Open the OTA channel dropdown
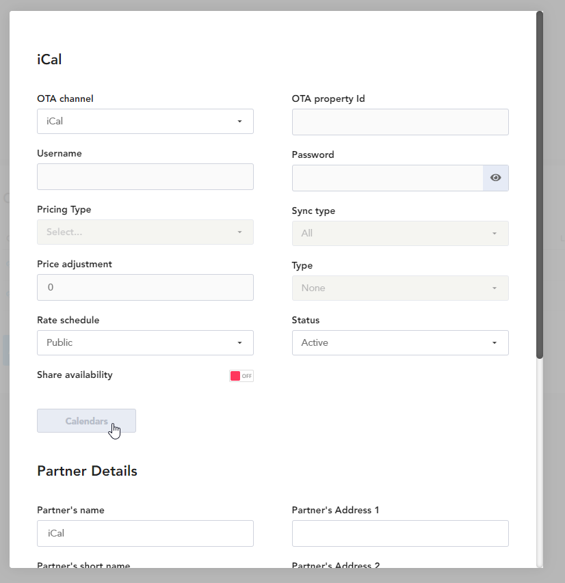Viewport: 565px width, 583px height. 145,121
